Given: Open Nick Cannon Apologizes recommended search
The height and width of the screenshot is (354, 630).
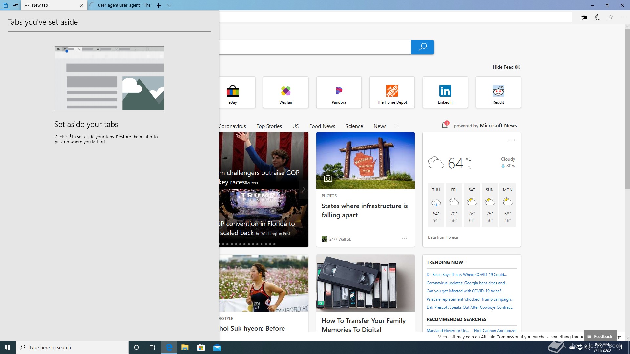Looking at the screenshot, I should click(495, 330).
